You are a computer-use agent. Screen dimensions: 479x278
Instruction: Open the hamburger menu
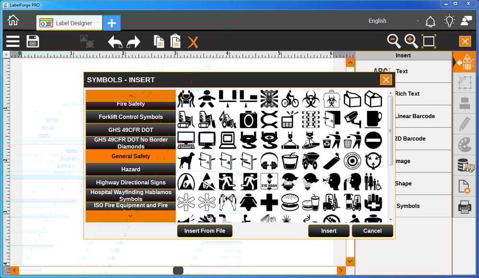12,41
